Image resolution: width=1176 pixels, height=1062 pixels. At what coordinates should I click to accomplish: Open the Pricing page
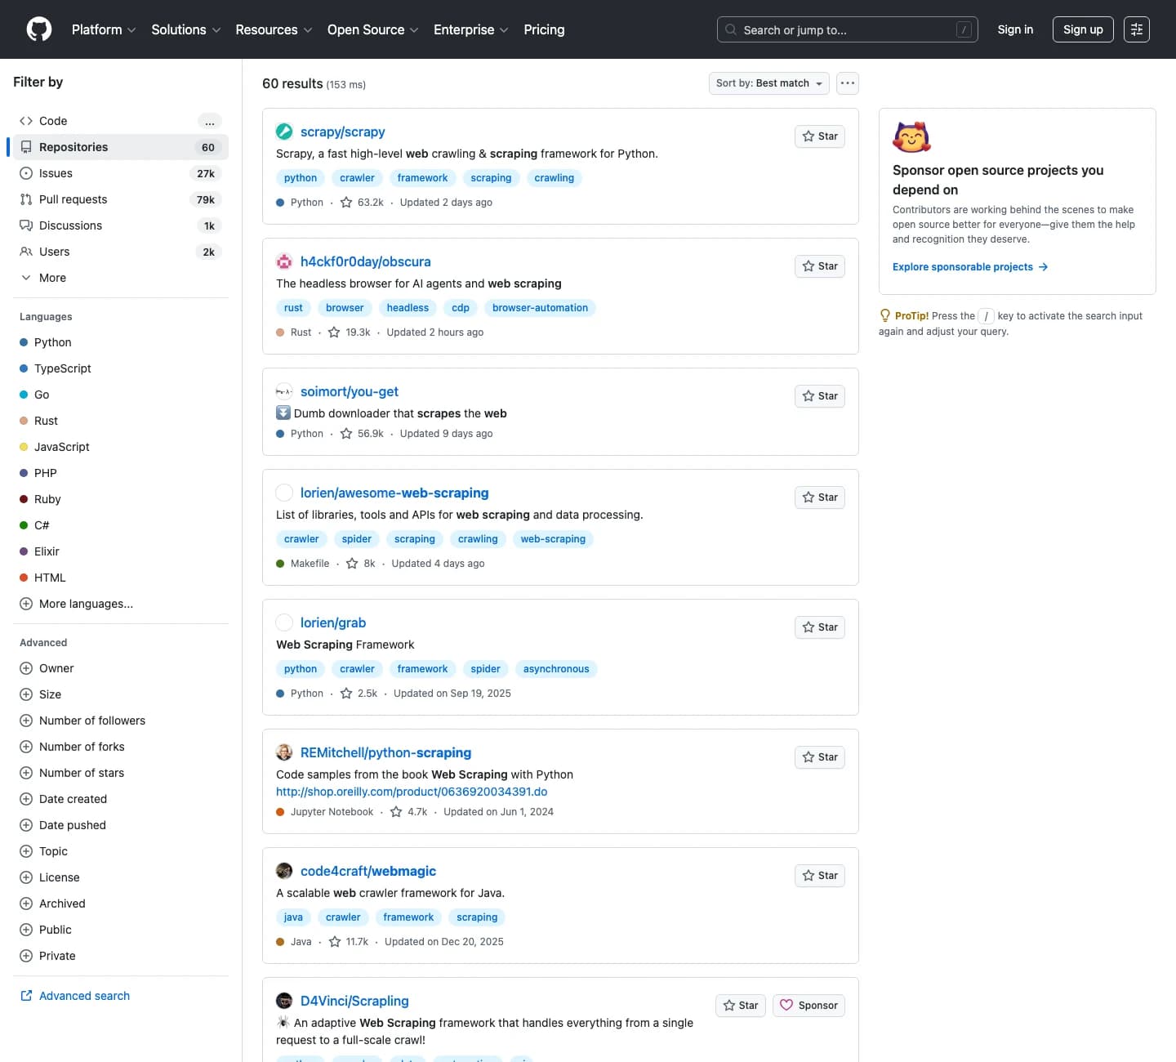(544, 29)
